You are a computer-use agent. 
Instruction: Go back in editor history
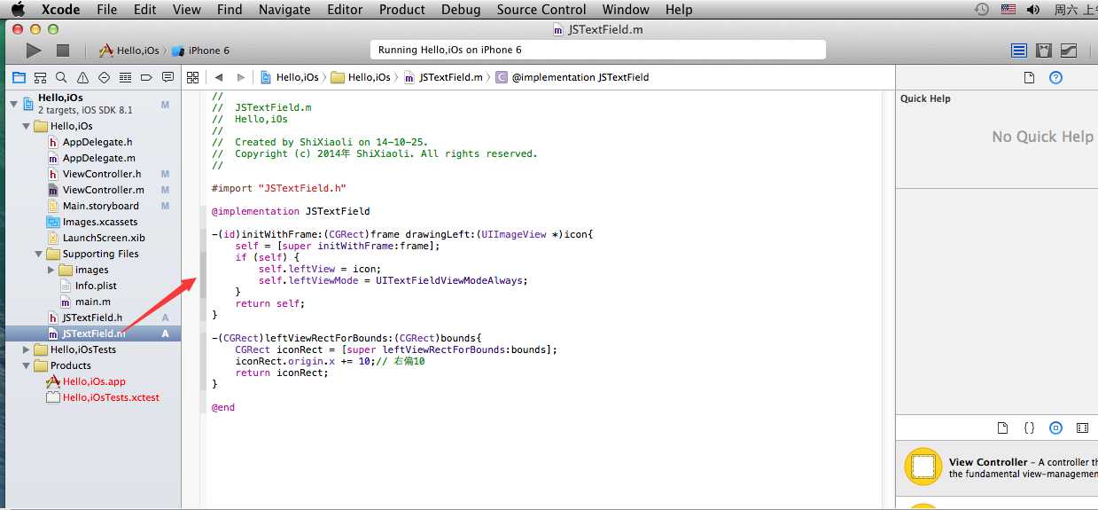[x=218, y=77]
